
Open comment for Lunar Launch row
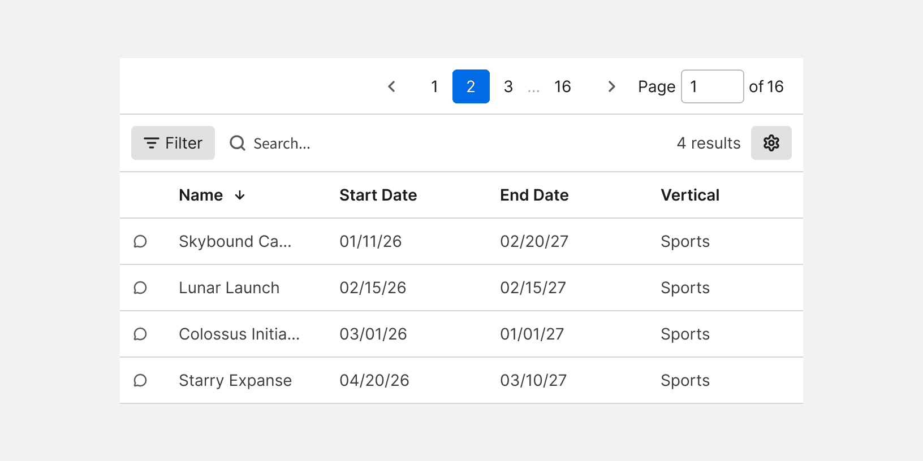(x=140, y=288)
